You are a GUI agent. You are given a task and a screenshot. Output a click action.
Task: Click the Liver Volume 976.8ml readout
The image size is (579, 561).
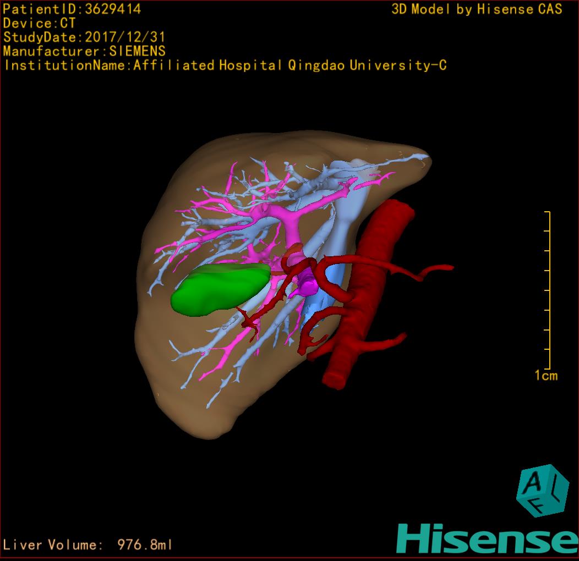pos(88,545)
